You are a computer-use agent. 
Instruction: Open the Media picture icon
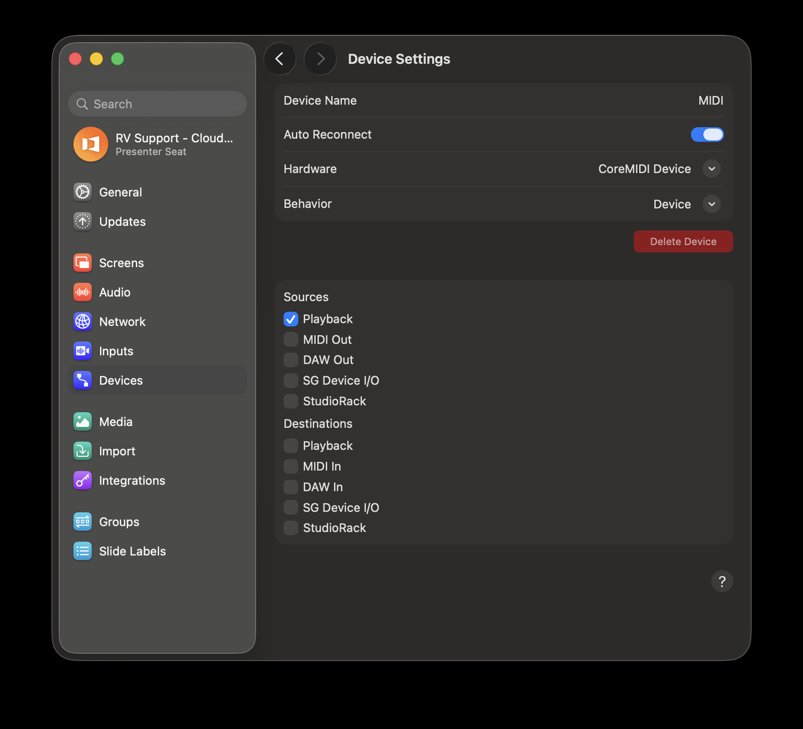coord(83,421)
